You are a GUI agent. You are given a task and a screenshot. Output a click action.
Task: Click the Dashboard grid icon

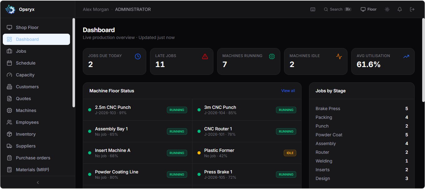pyautogui.click(x=9, y=39)
